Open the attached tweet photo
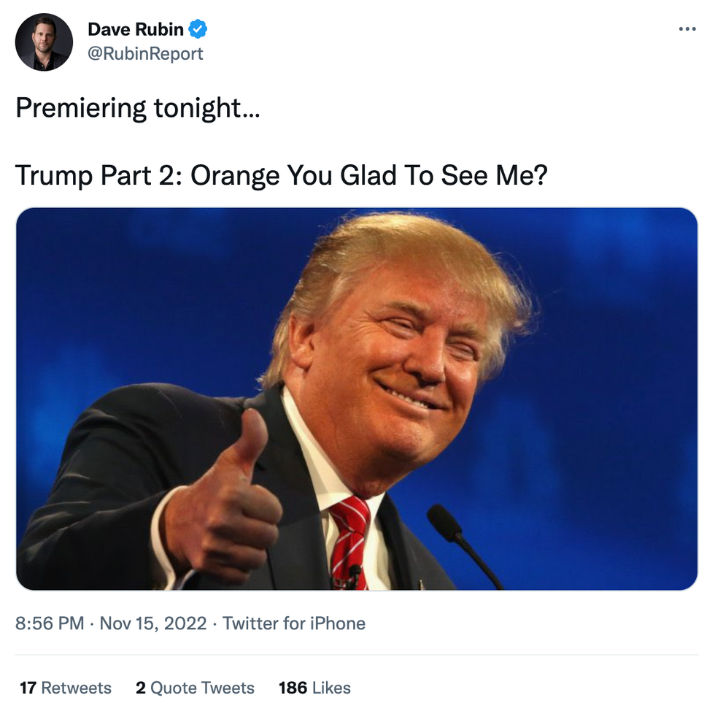715x714 pixels. pos(357,399)
